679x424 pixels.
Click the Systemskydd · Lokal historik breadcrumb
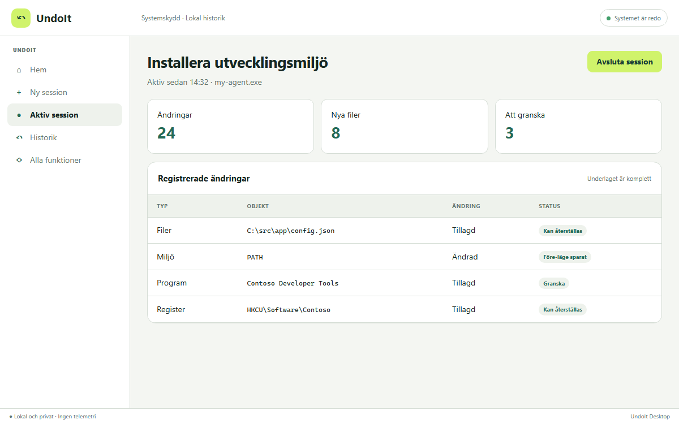coord(183,18)
